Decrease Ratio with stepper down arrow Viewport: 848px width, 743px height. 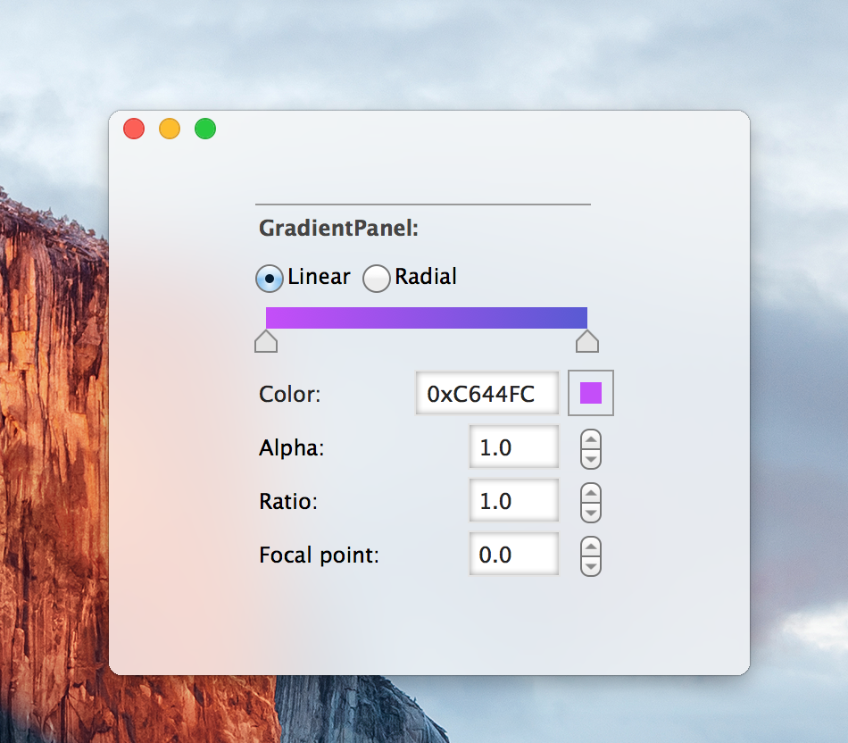(x=591, y=513)
